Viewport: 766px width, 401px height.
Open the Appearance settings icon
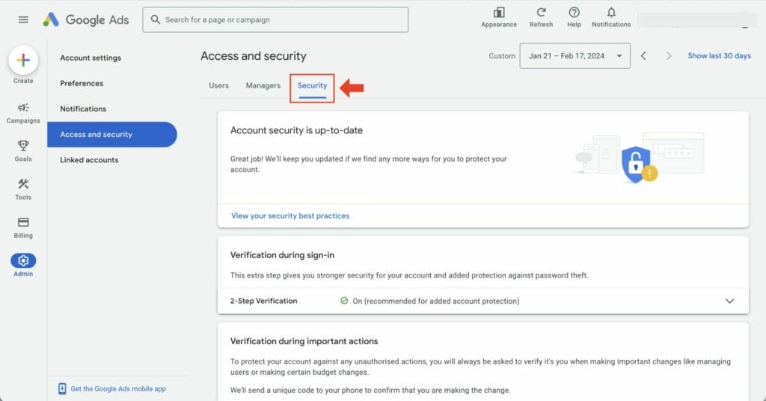click(x=499, y=13)
